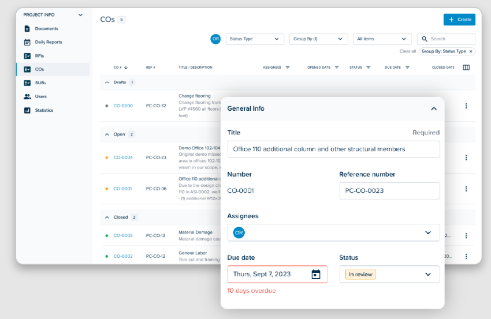Open the due date calendar picker
This screenshot has height=319, width=491.
click(316, 274)
